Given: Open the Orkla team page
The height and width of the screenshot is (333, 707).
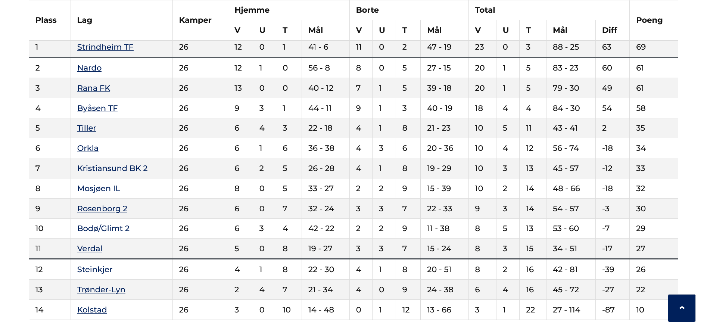Looking at the screenshot, I should [88, 148].
